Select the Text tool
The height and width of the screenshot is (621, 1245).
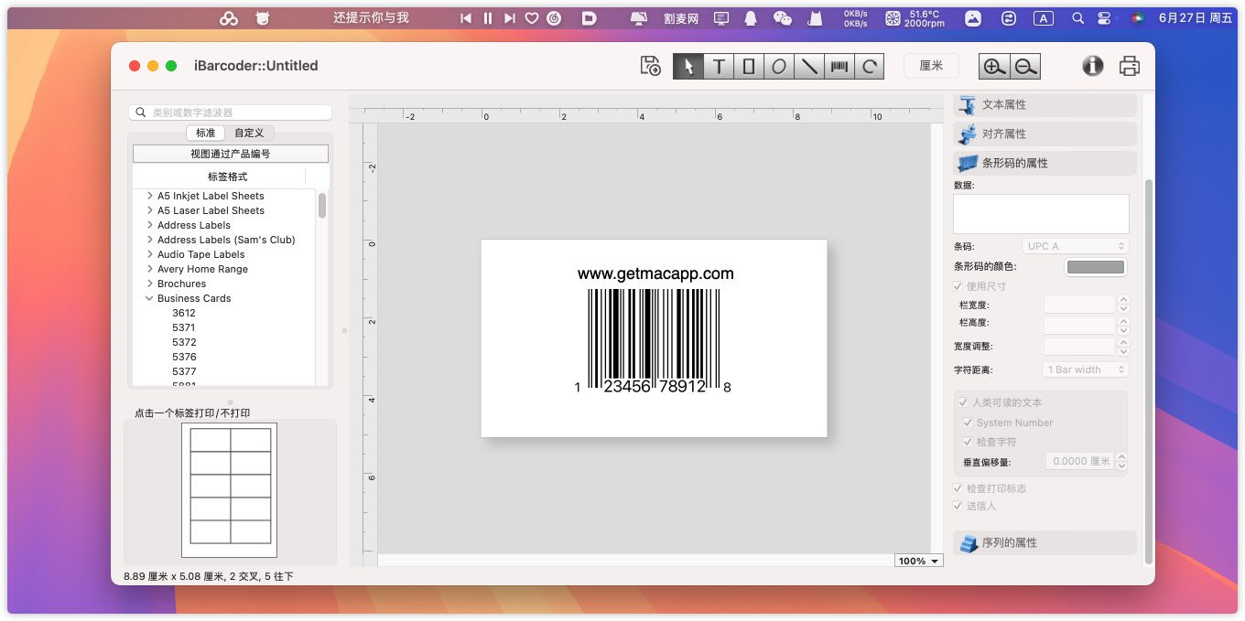(x=719, y=66)
